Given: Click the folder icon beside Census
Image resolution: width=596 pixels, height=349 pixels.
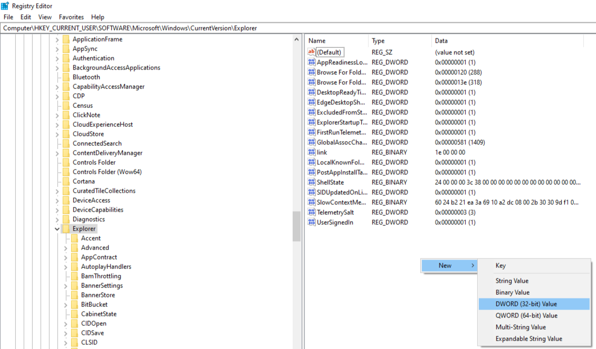Looking at the screenshot, I should [x=66, y=105].
